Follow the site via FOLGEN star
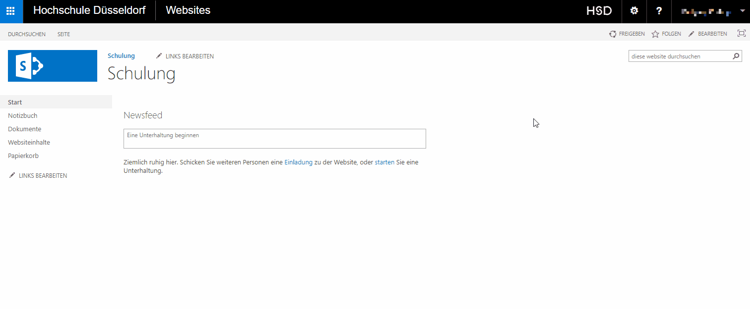750x309 pixels. [x=666, y=33]
